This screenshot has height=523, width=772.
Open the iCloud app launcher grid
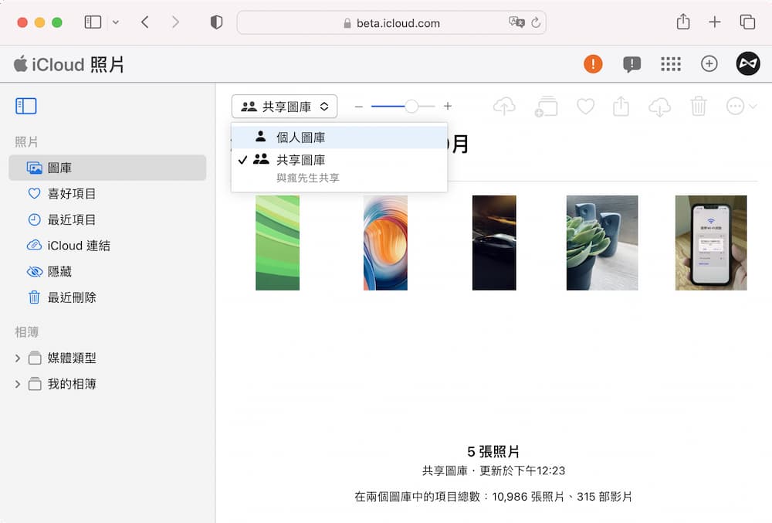pos(671,64)
